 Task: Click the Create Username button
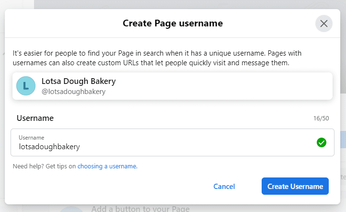click(295, 186)
